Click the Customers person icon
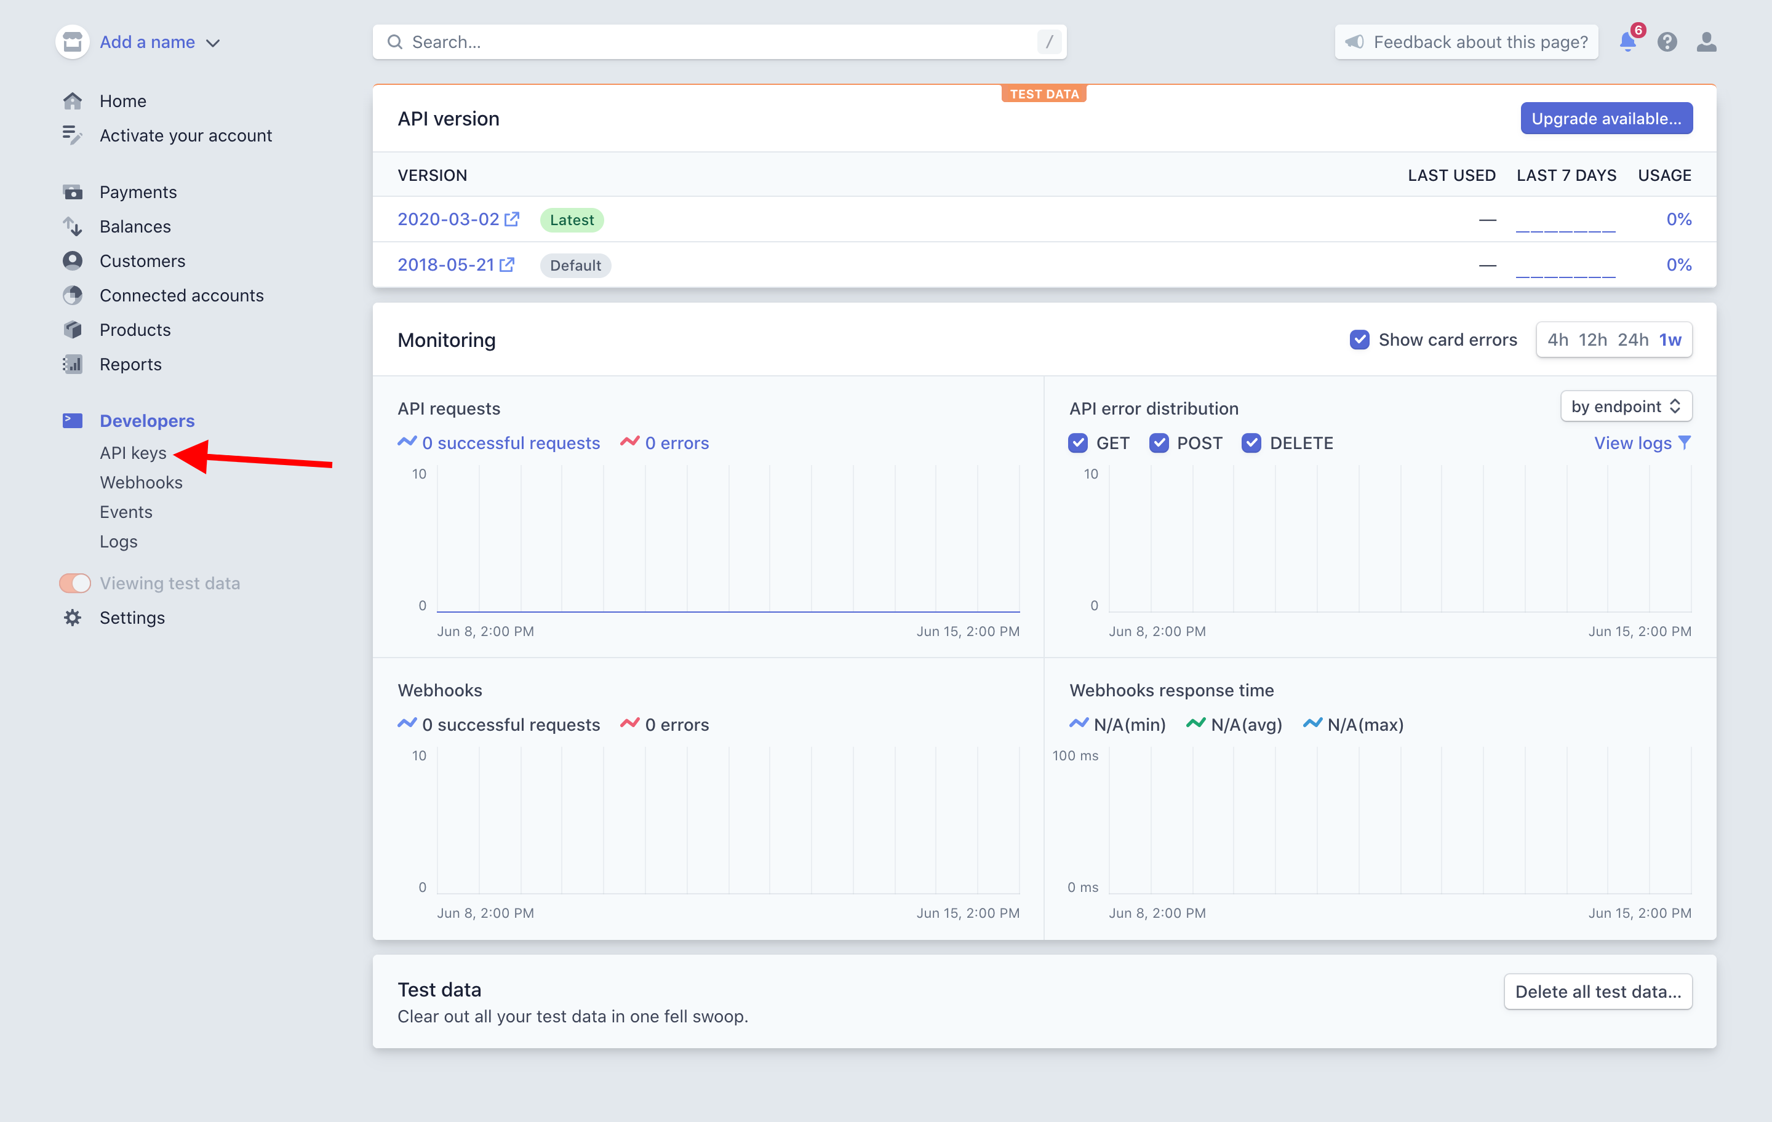 click(x=72, y=260)
